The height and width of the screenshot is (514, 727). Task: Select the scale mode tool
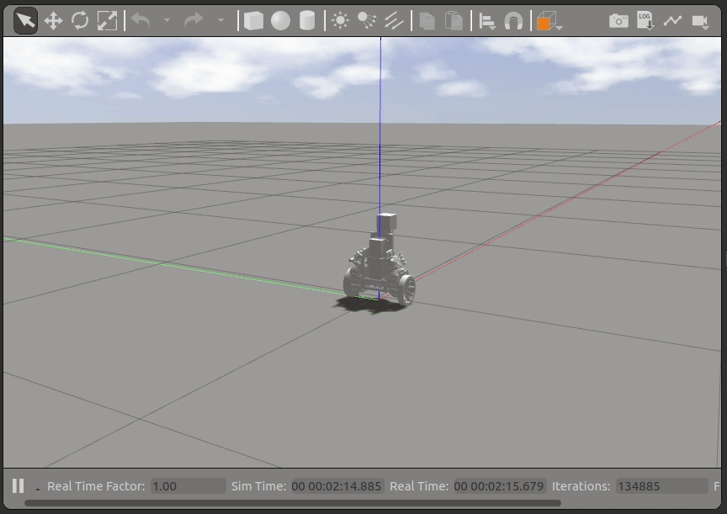tap(107, 21)
